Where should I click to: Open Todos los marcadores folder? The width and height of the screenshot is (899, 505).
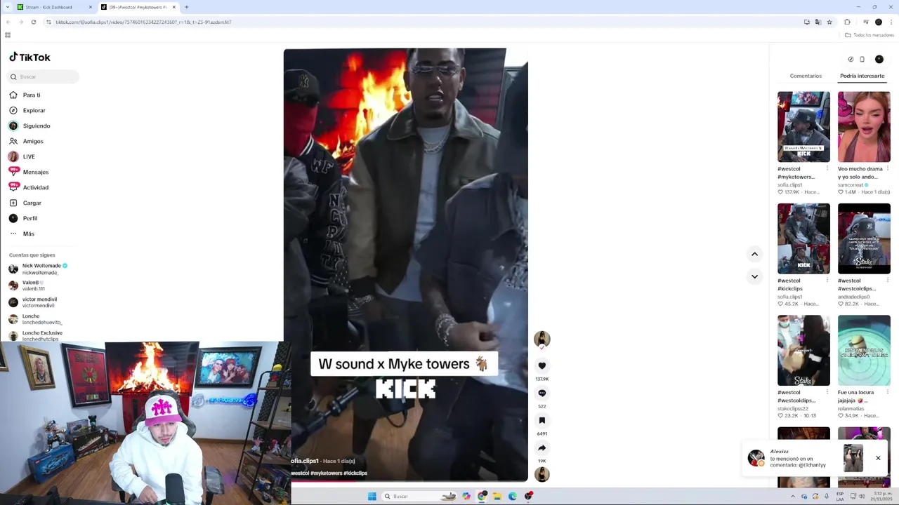870,35
